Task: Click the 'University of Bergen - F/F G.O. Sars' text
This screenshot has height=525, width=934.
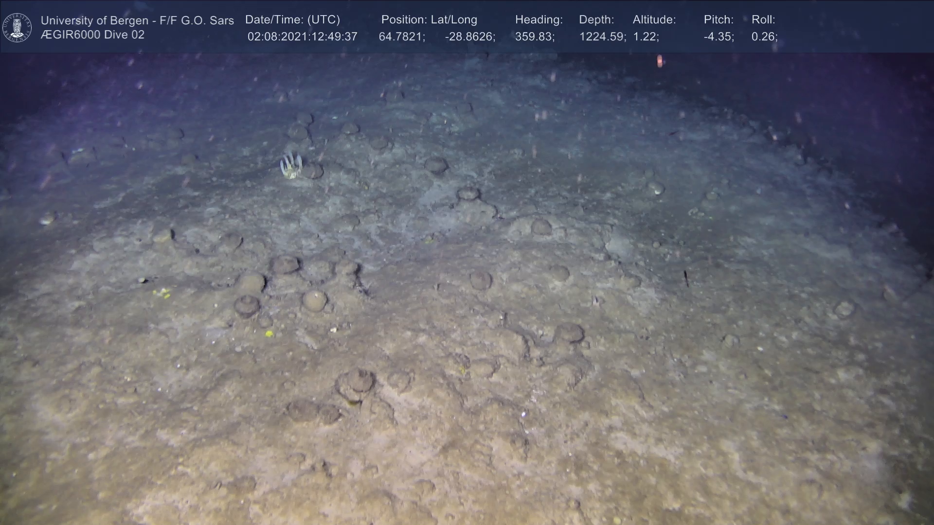Action: click(137, 20)
